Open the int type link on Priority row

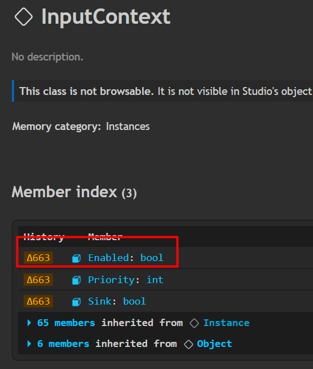click(155, 280)
